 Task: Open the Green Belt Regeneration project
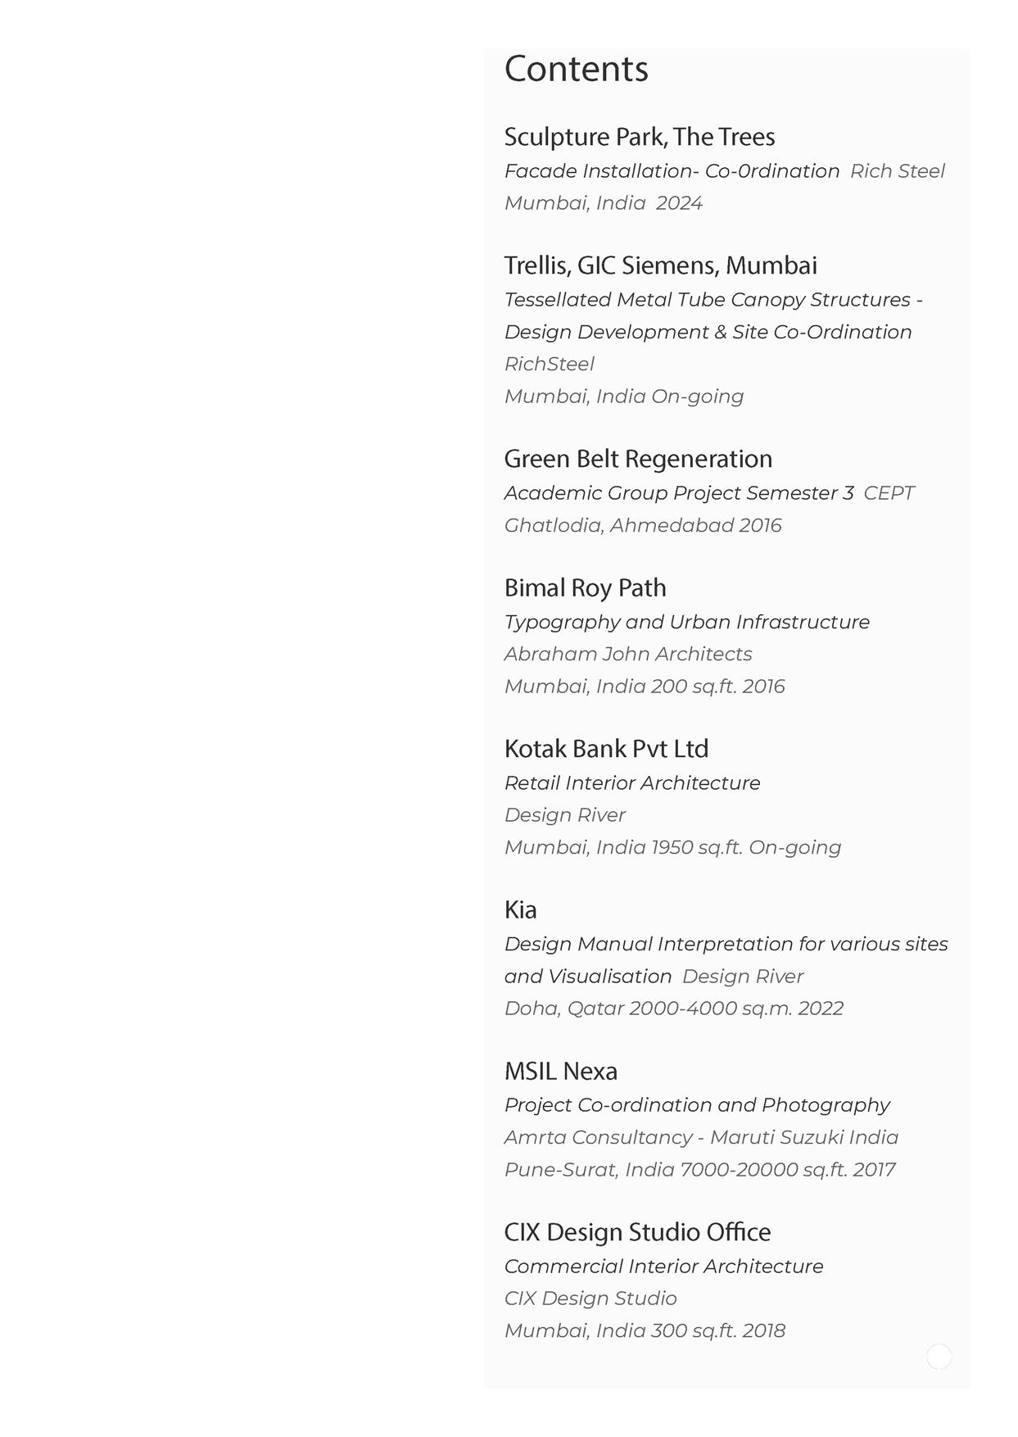pyautogui.click(x=638, y=459)
